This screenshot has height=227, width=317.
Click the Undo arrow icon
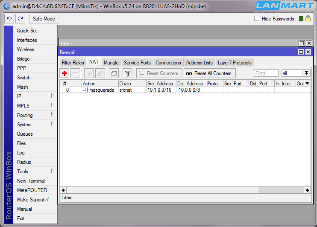9,19
